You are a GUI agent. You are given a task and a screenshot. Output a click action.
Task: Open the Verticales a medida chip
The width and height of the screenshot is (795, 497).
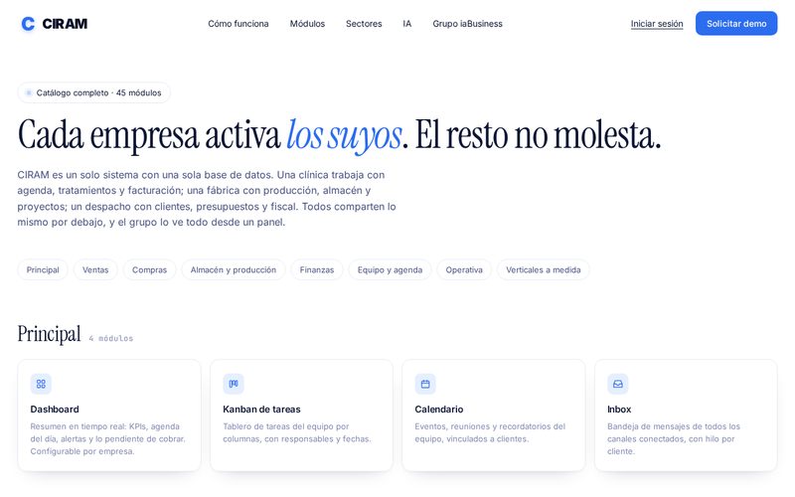[543, 269]
